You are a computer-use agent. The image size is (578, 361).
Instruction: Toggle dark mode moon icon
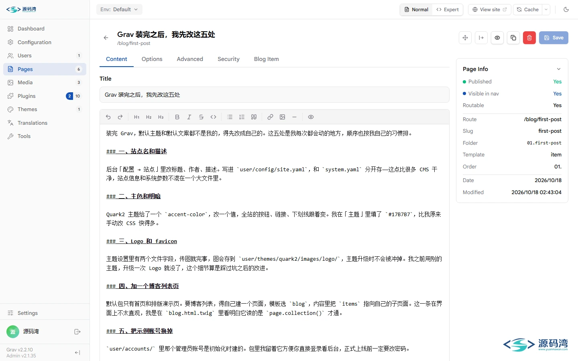tap(566, 10)
